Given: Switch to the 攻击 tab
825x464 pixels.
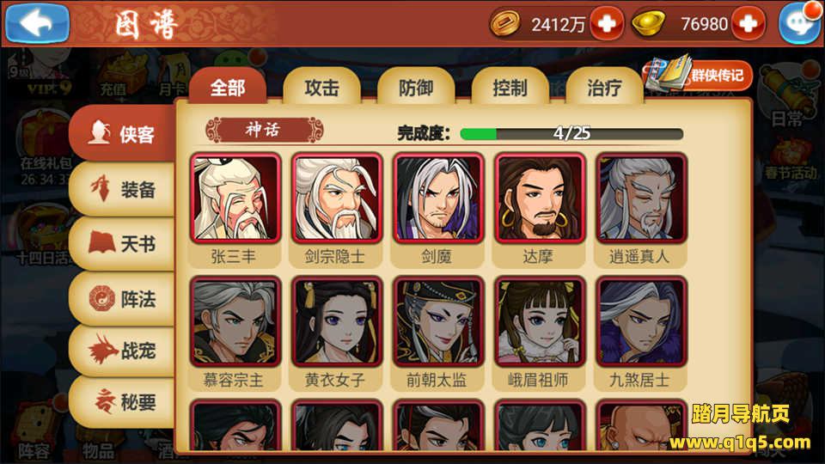Looking at the screenshot, I should pyautogui.click(x=321, y=87).
